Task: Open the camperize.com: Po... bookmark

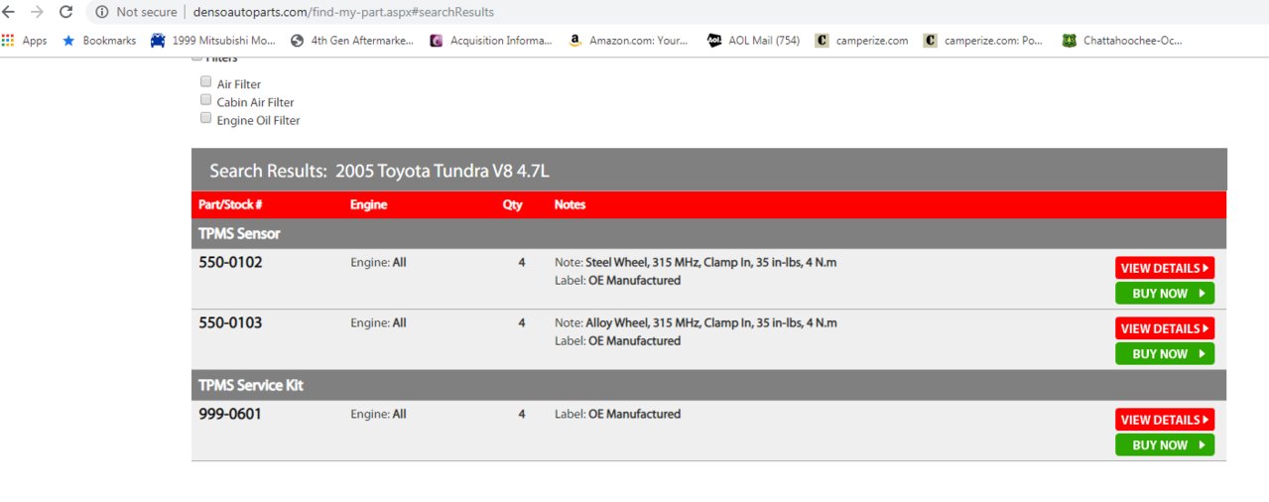Action: pos(983,41)
